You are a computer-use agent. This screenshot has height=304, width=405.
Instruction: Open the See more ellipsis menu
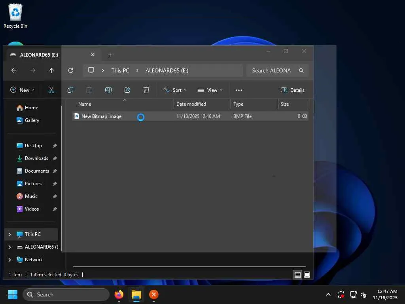(x=239, y=90)
